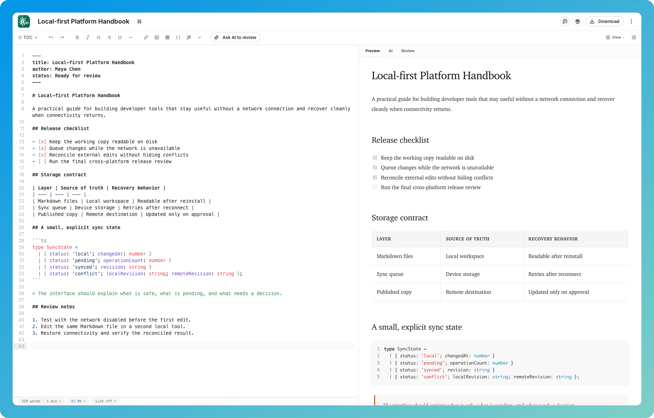Toggle the 'Keep the working copy readable' checkbox
The width and height of the screenshot is (654, 418).
tap(375, 158)
